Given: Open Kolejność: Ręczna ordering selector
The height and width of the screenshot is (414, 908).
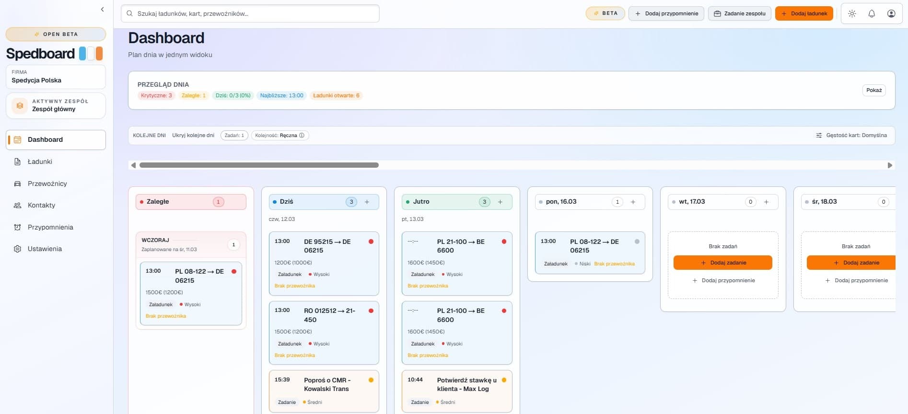Looking at the screenshot, I should click(279, 136).
